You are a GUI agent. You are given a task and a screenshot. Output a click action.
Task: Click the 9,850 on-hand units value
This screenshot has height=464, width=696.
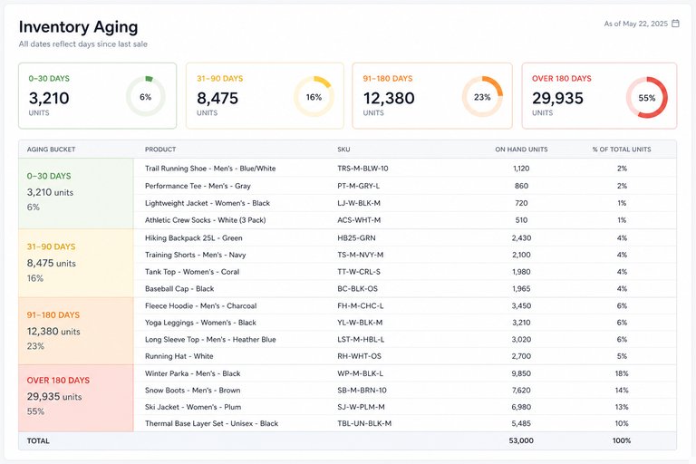coord(521,374)
